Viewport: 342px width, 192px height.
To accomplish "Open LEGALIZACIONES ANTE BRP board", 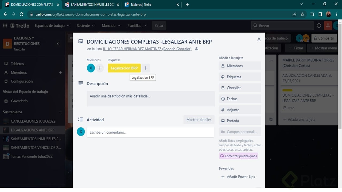I will pos(32,130).
